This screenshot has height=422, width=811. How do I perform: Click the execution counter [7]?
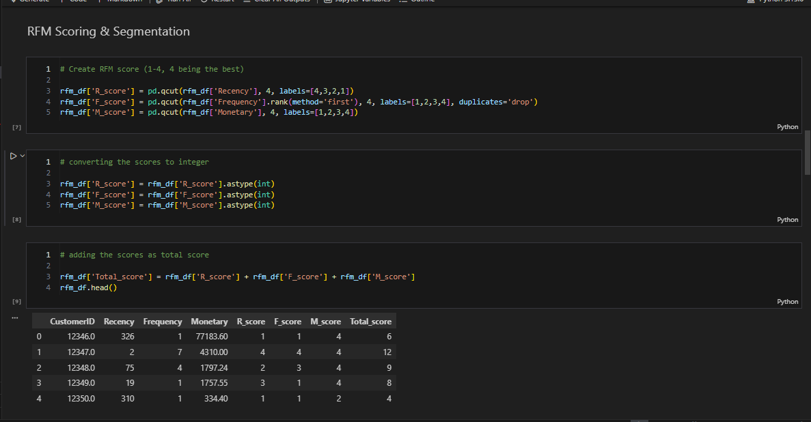tap(16, 126)
